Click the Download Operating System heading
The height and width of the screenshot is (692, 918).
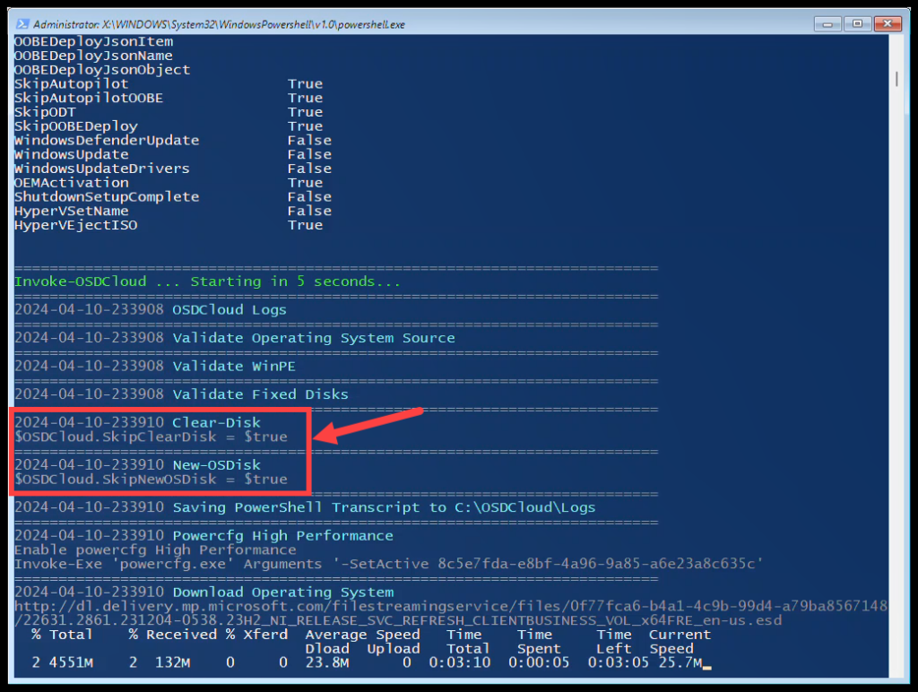(282, 593)
